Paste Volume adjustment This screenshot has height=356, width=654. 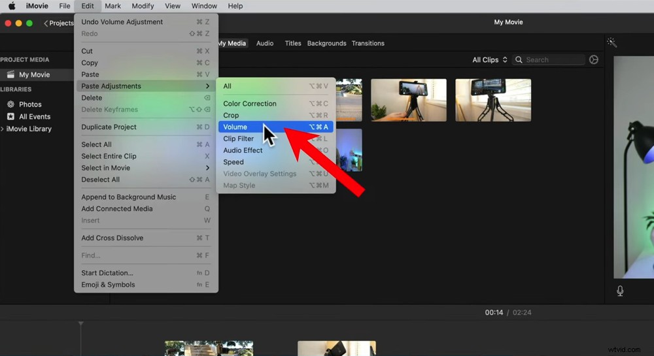(276, 127)
